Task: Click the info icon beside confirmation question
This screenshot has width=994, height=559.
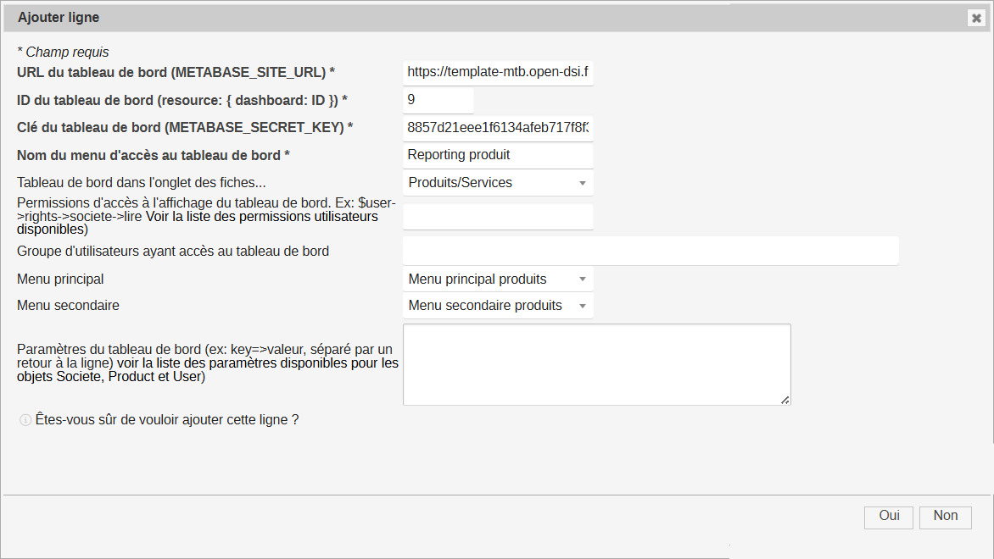Action: (x=25, y=420)
